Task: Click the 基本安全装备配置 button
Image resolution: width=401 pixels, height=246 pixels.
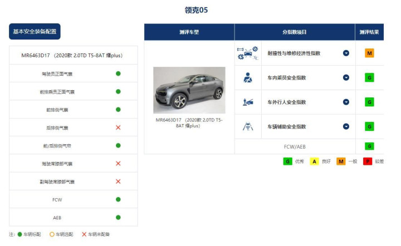Action: pyautogui.click(x=35, y=31)
